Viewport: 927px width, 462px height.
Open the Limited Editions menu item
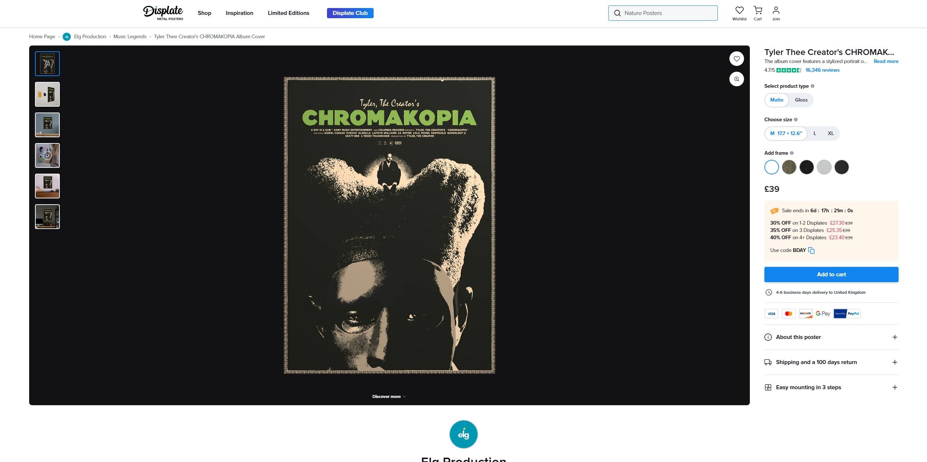click(x=288, y=13)
